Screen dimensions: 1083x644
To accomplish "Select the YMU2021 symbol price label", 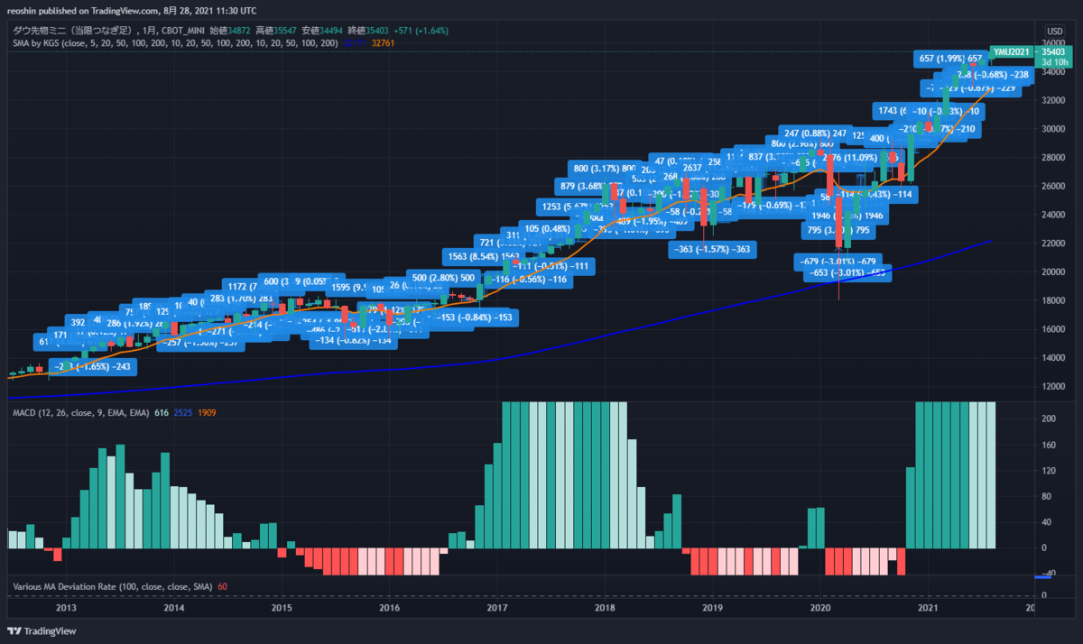I will tap(1013, 51).
